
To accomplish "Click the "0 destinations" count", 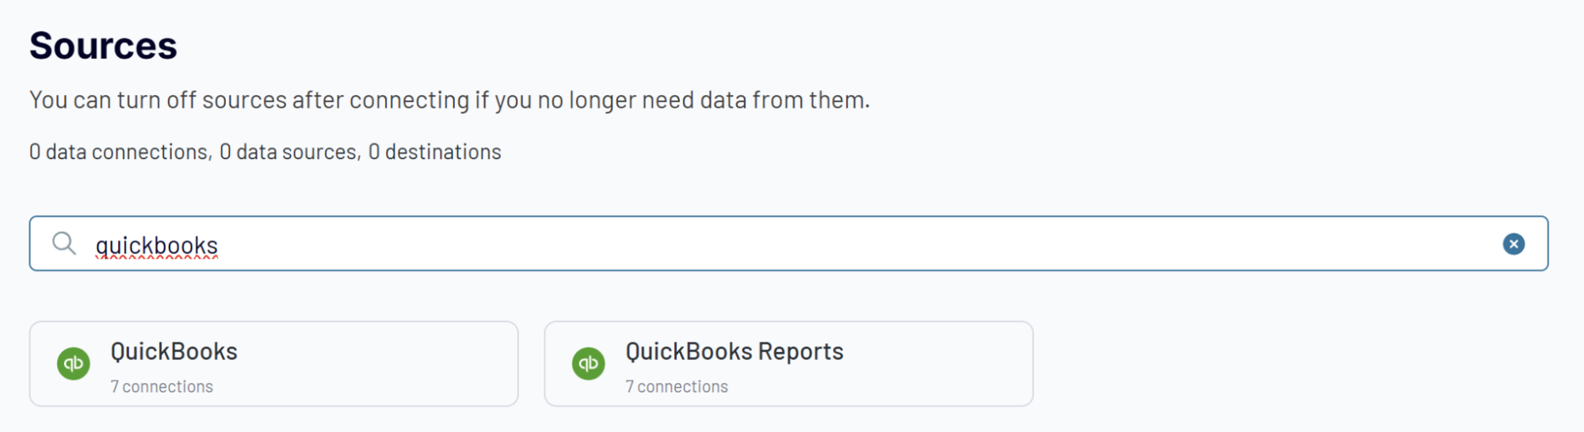I will coord(435,152).
